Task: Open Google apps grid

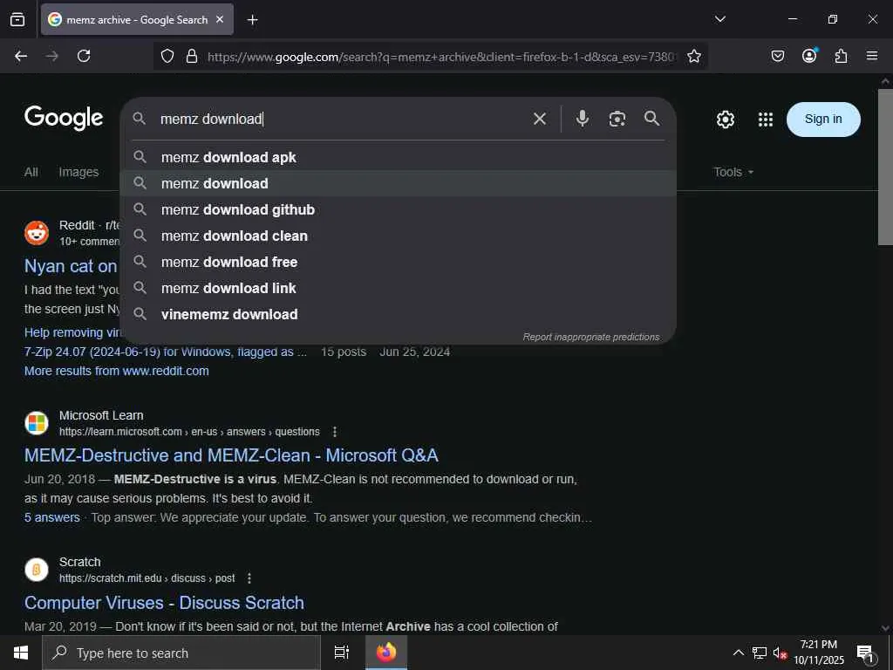Action: click(x=766, y=119)
